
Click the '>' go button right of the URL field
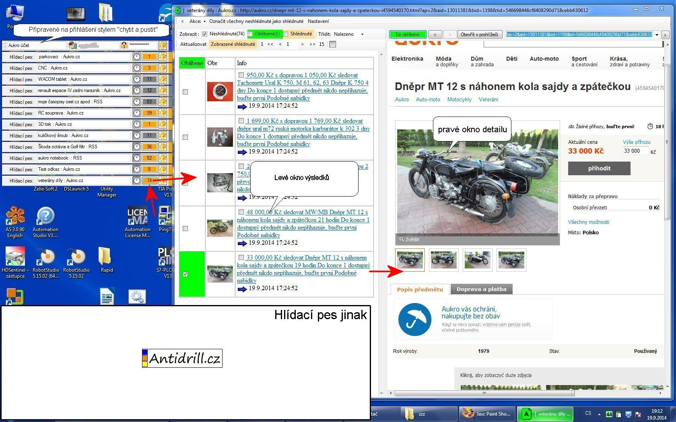coord(665,35)
